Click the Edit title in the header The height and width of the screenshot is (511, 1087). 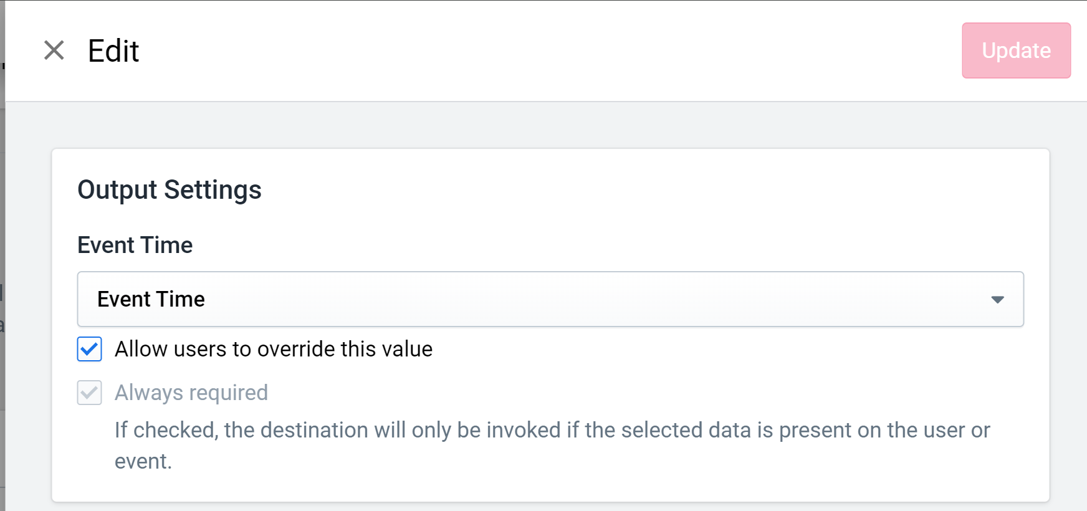point(113,50)
